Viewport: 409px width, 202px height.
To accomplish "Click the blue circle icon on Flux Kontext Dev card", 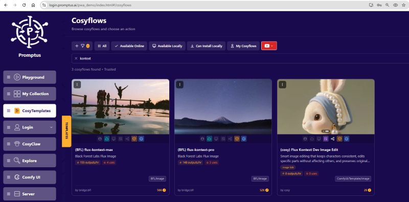I will (347, 139).
